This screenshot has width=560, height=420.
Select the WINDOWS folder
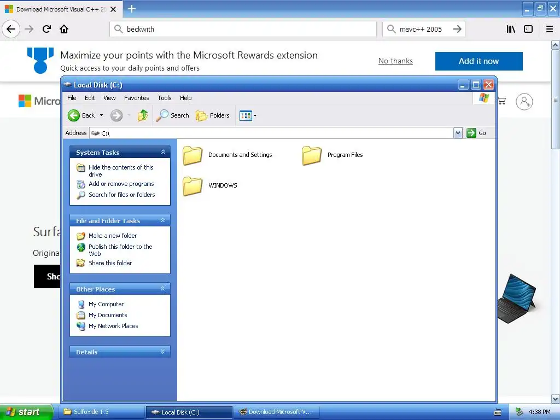tap(210, 185)
